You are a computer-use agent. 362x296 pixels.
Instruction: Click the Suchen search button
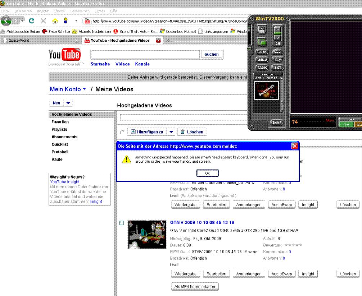[x=212, y=54]
